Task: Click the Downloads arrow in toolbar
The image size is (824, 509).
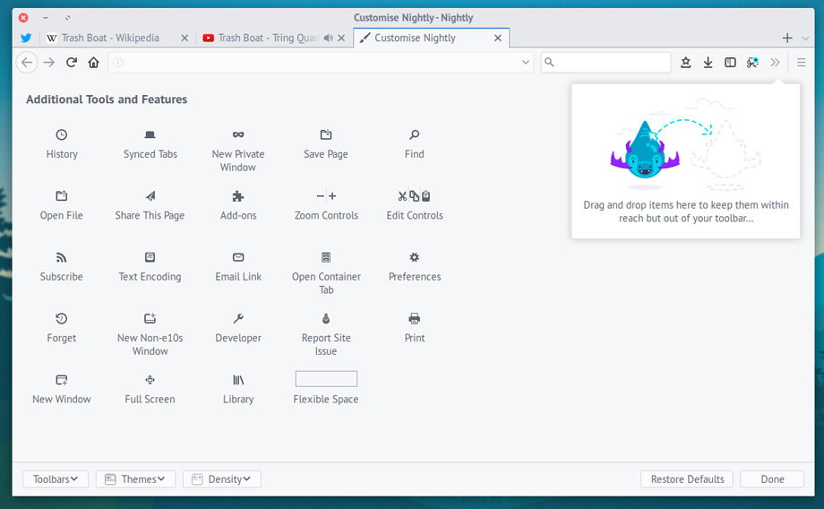Action: pos(708,63)
